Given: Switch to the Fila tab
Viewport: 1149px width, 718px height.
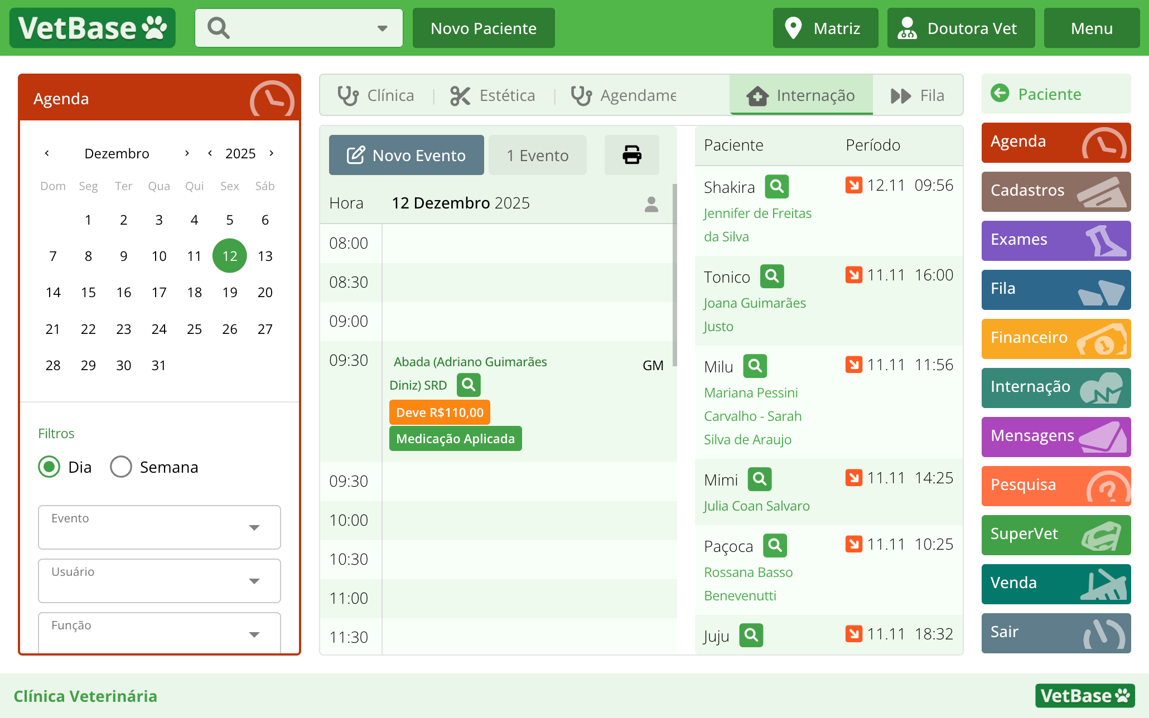Looking at the screenshot, I should click(x=918, y=95).
